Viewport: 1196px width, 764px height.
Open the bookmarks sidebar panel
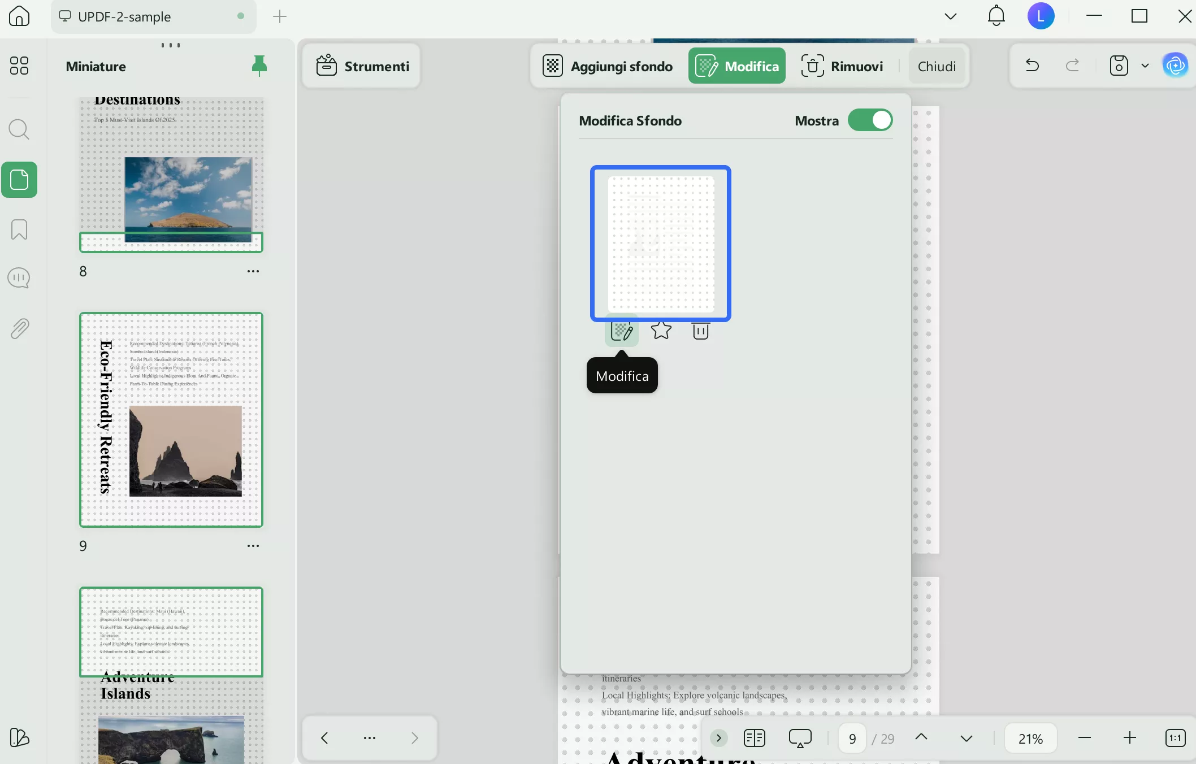click(x=19, y=229)
